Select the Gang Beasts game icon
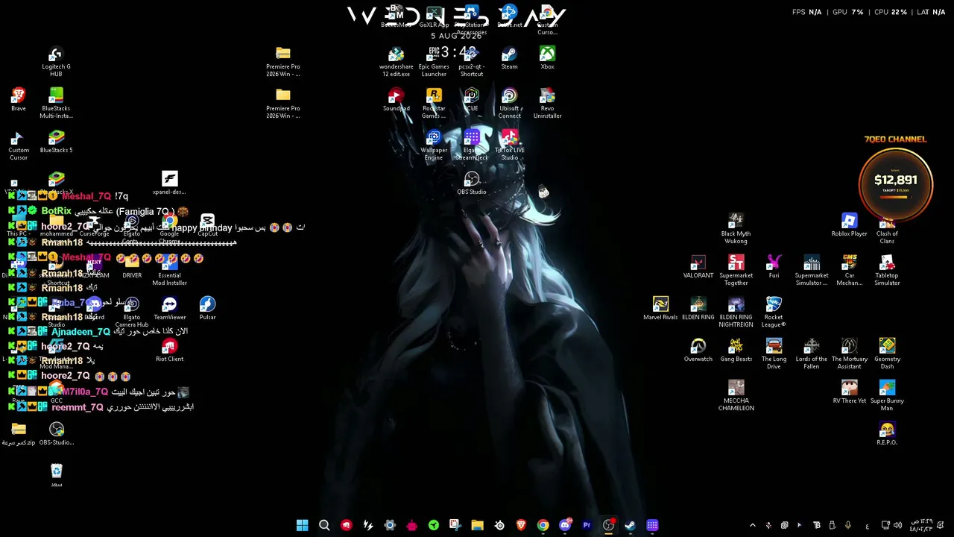This screenshot has height=537, width=954. coord(736,350)
